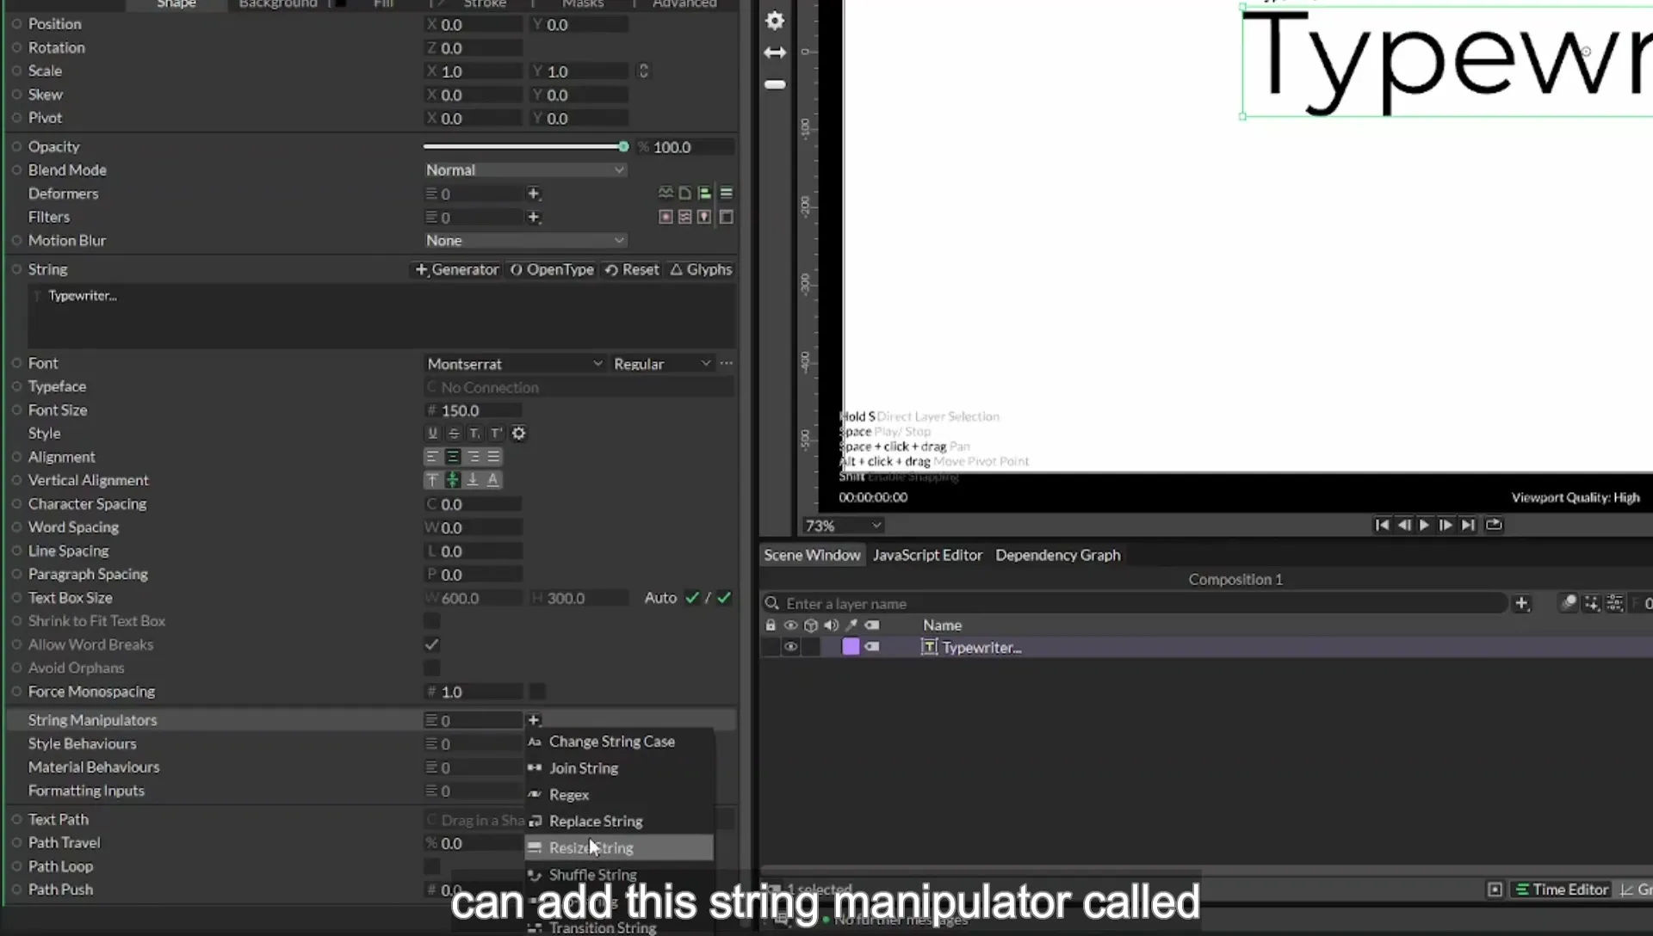The height and width of the screenshot is (936, 1653).
Task: Click the layer name search field
Action: tap(1135, 604)
